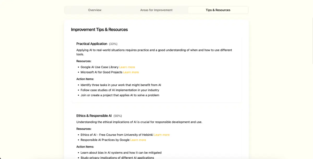
Task: Select the 'Follow case studies of AI implementation' item
Action: tap(120, 90)
